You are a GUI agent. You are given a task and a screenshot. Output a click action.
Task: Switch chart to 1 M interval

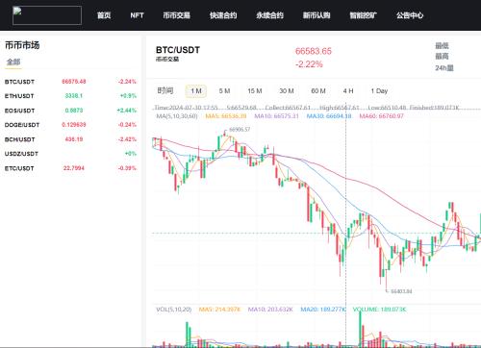pyautogui.click(x=196, y=91)
